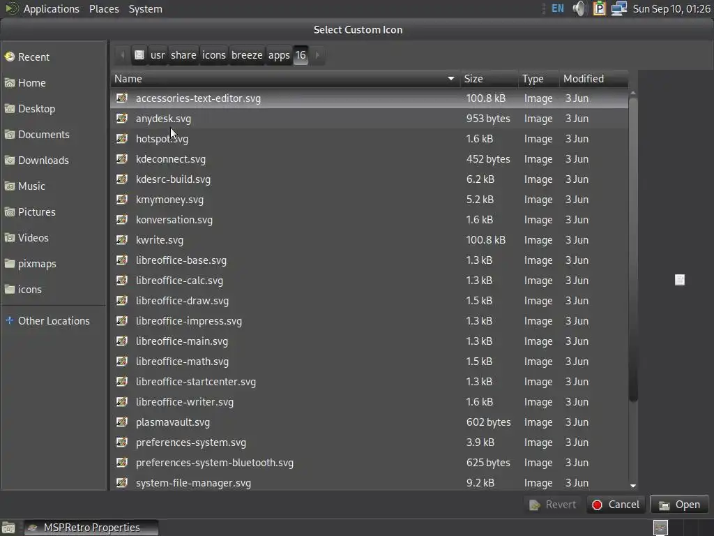Image resolution: width=714 pixels, height=536 pixels.
Task: Click the Cancel button
Action: [616, 505]
